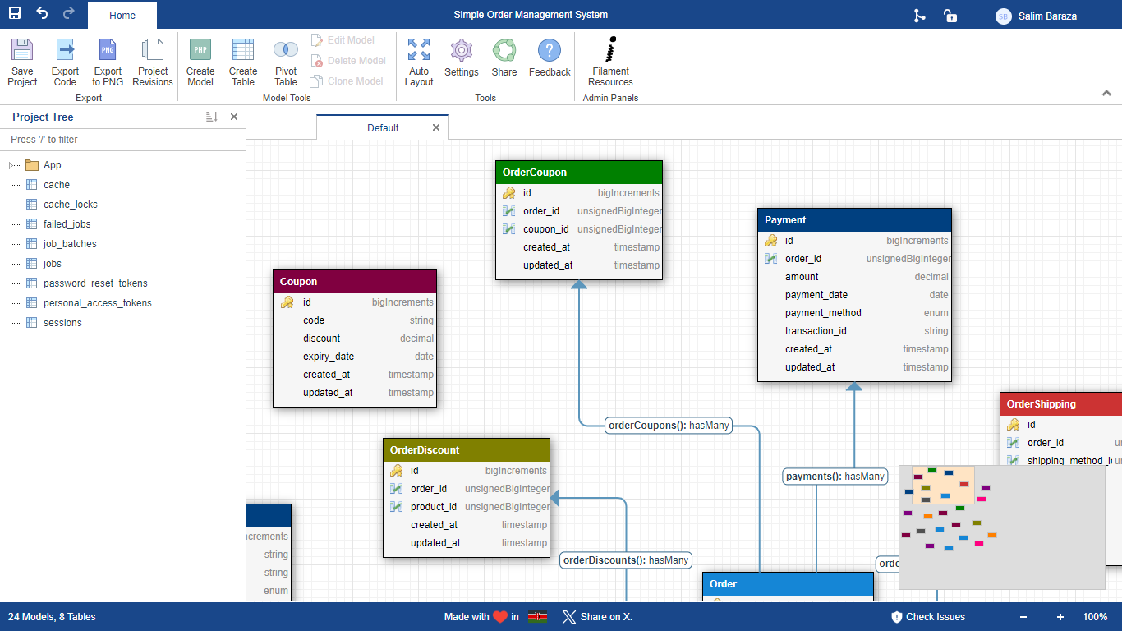Viewport: 1122px width, 631px height.
Task: Toggle the project lock icon
Action: click(x=950, y=16)
